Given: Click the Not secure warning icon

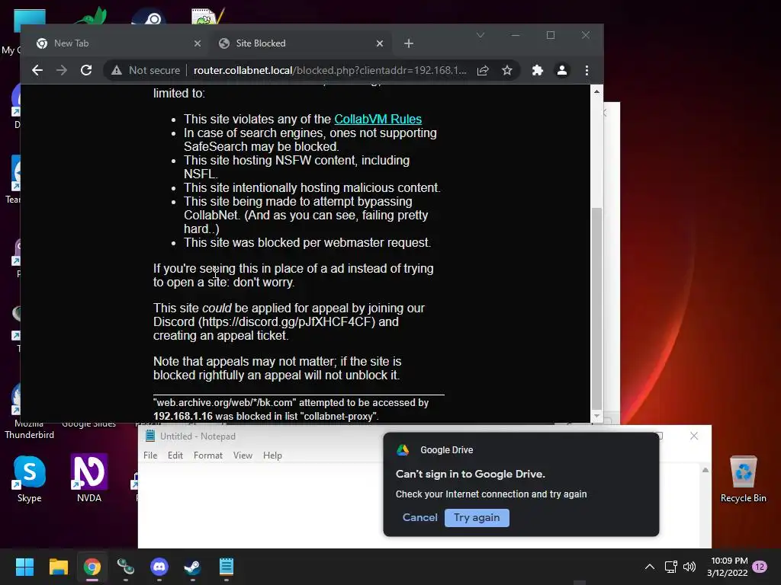Looking at the screenshot, I should click(x=117, y=70).
